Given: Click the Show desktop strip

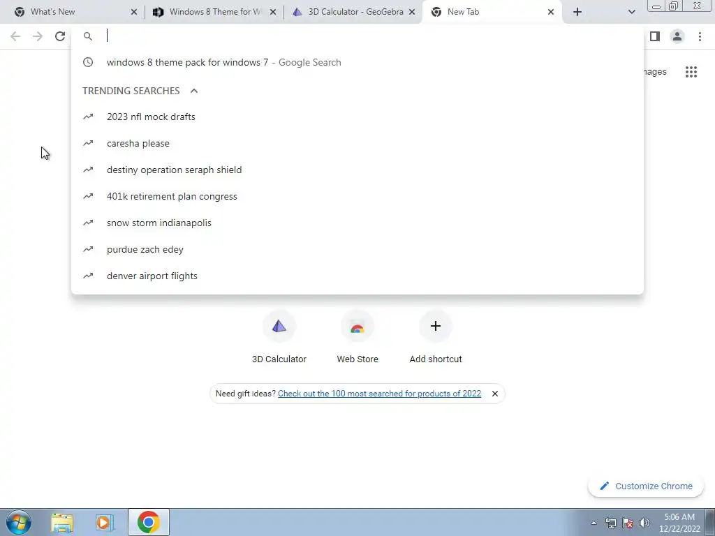Looking at the screenshot, I should (710, 522).
